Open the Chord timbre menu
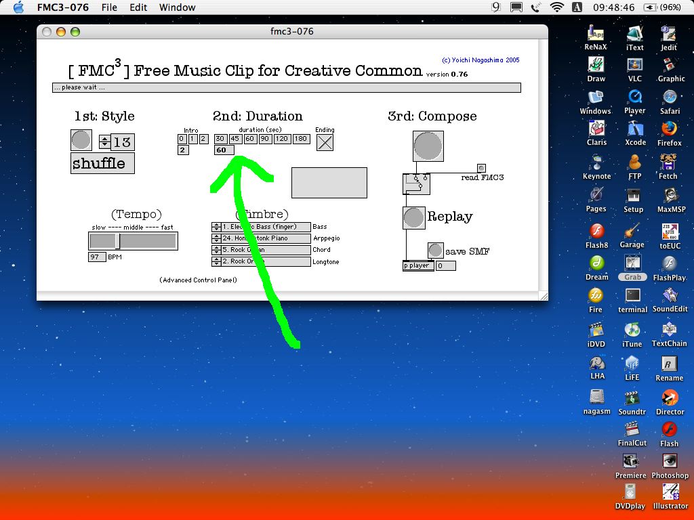The image size is (694, 520). [266, 250]
